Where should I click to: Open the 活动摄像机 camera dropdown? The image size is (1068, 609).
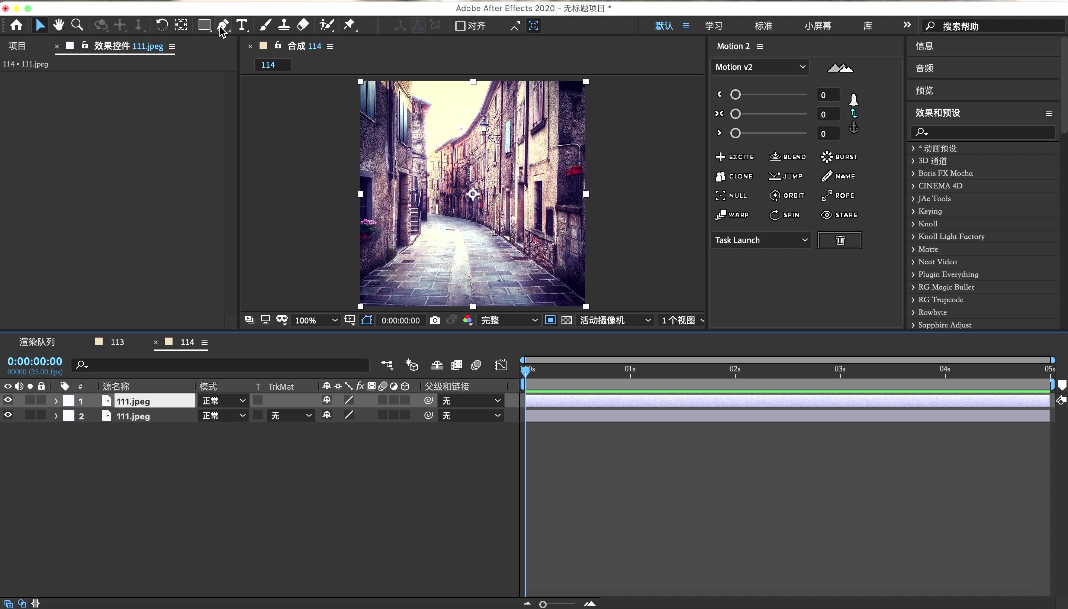tap(615, 320)
